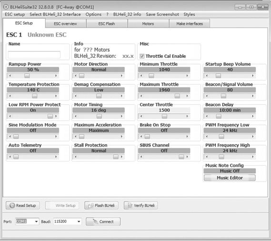Click the Write Setup button

pyautogui.click(x=62, y=205)
